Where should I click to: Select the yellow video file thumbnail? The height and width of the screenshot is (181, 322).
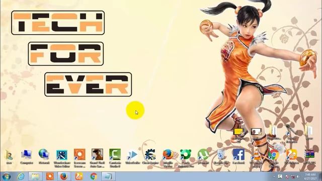click(x=238, y=135)
